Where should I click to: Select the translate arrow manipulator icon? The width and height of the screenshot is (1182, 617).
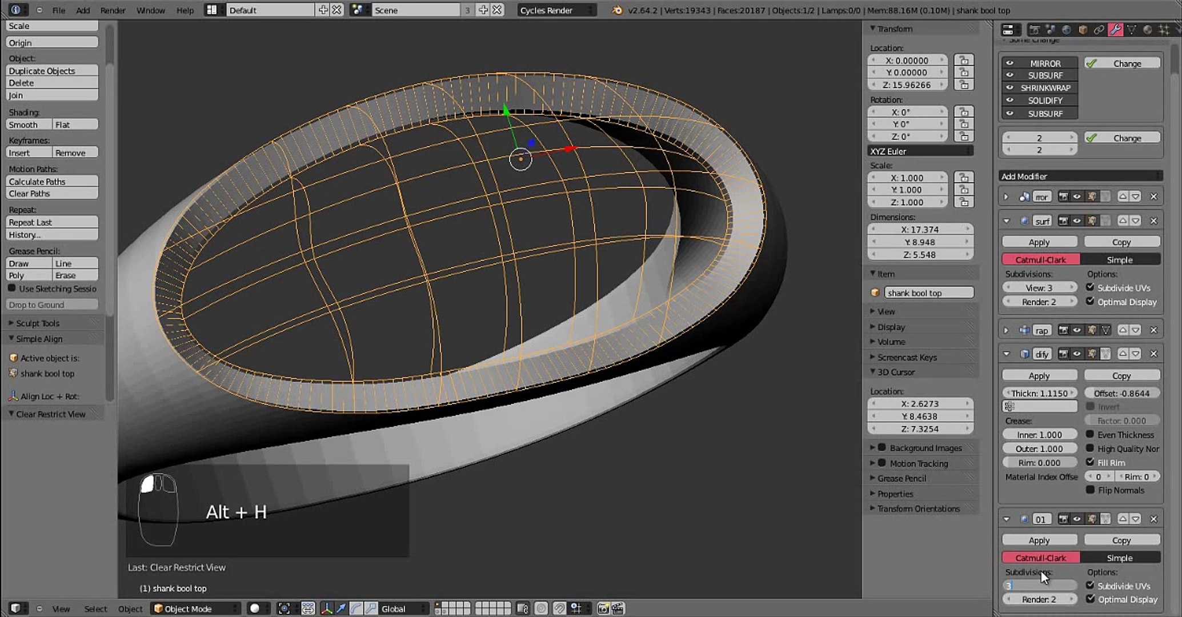click(x=340, y=608)
